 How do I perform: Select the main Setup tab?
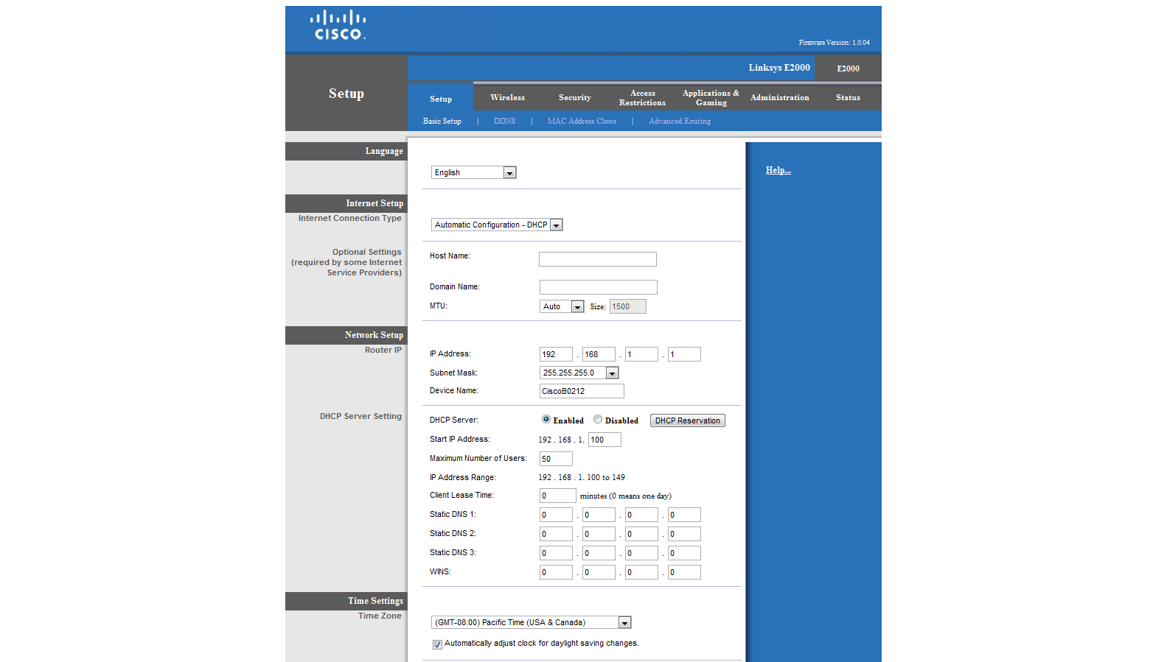pos(441,99)
